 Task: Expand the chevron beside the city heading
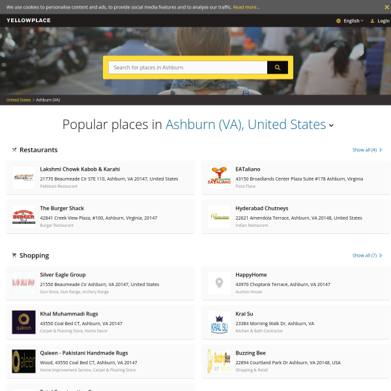pos(331,125)
